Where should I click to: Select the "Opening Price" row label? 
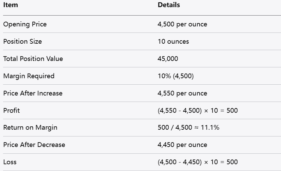pyautogui.click(x=25, y=24)
